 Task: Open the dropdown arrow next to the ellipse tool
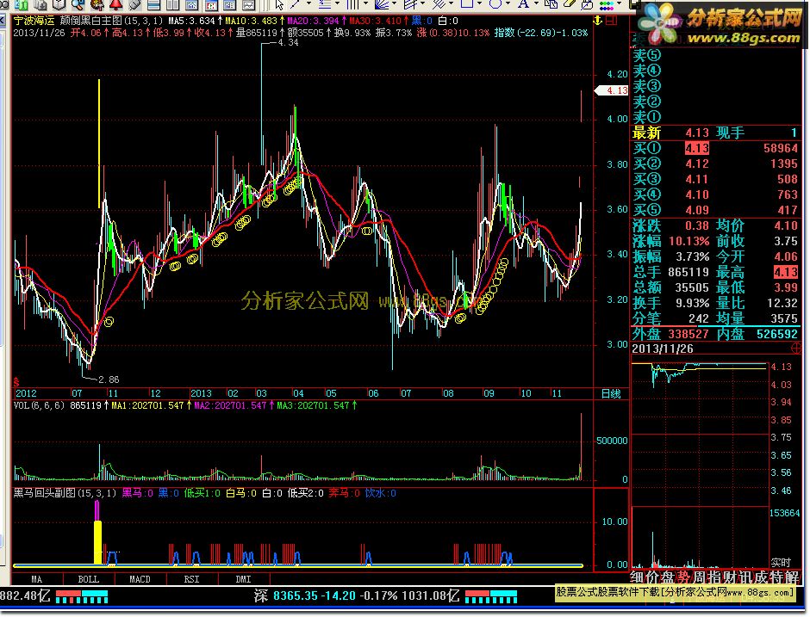point(508,4)
